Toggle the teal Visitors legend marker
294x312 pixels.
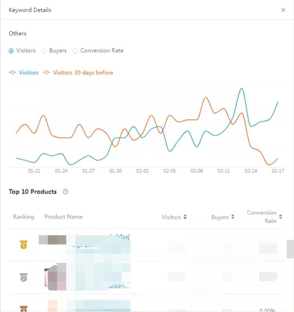click(x=13, y=73)
